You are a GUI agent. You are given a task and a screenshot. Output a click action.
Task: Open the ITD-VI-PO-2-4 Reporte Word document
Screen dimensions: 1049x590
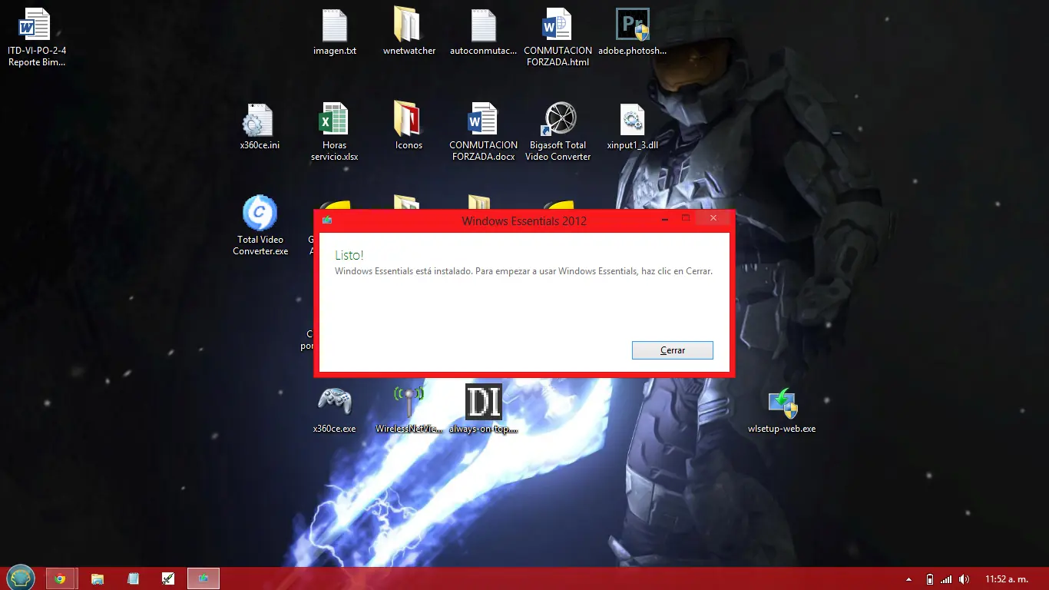35,38
